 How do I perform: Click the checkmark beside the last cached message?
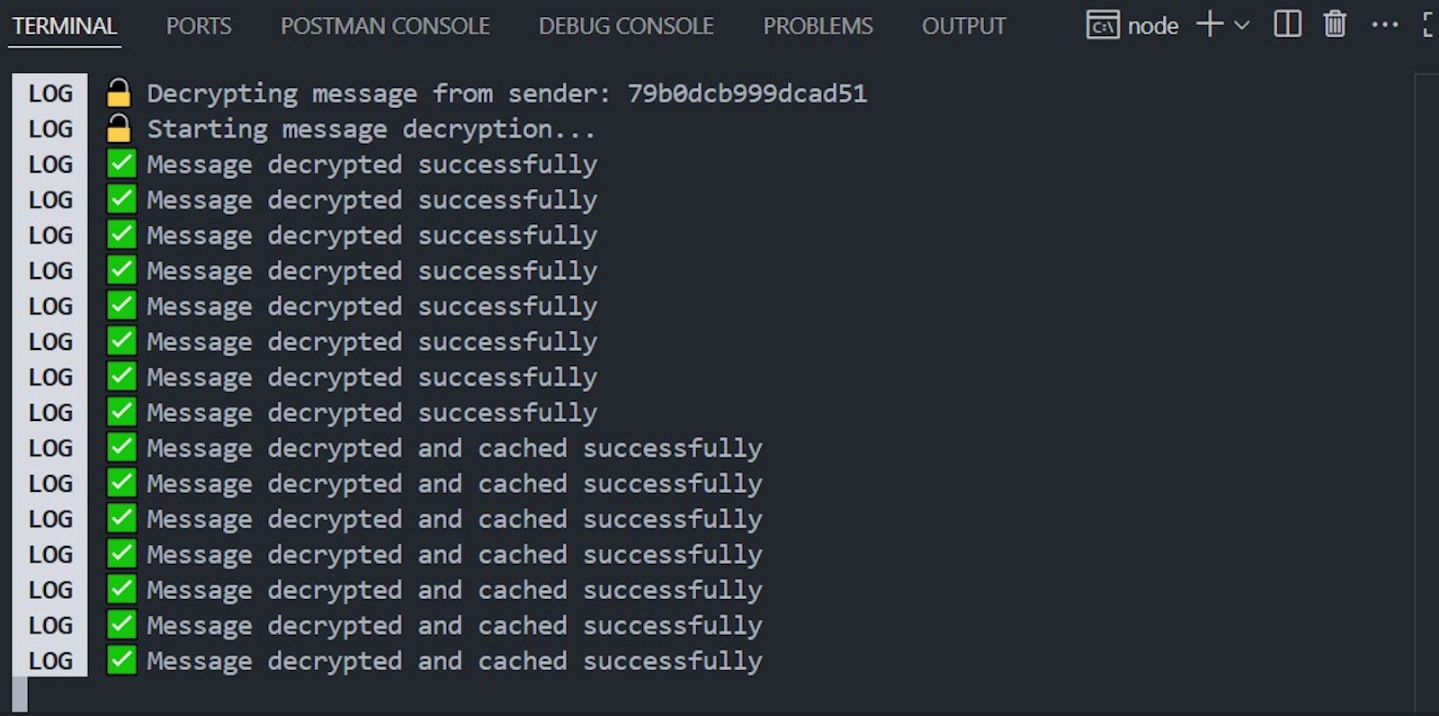click(x=120, y=660)
